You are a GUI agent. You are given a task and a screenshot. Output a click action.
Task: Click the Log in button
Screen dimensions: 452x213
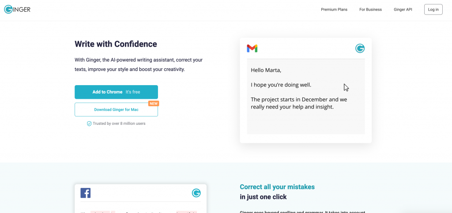coord(433,10)
